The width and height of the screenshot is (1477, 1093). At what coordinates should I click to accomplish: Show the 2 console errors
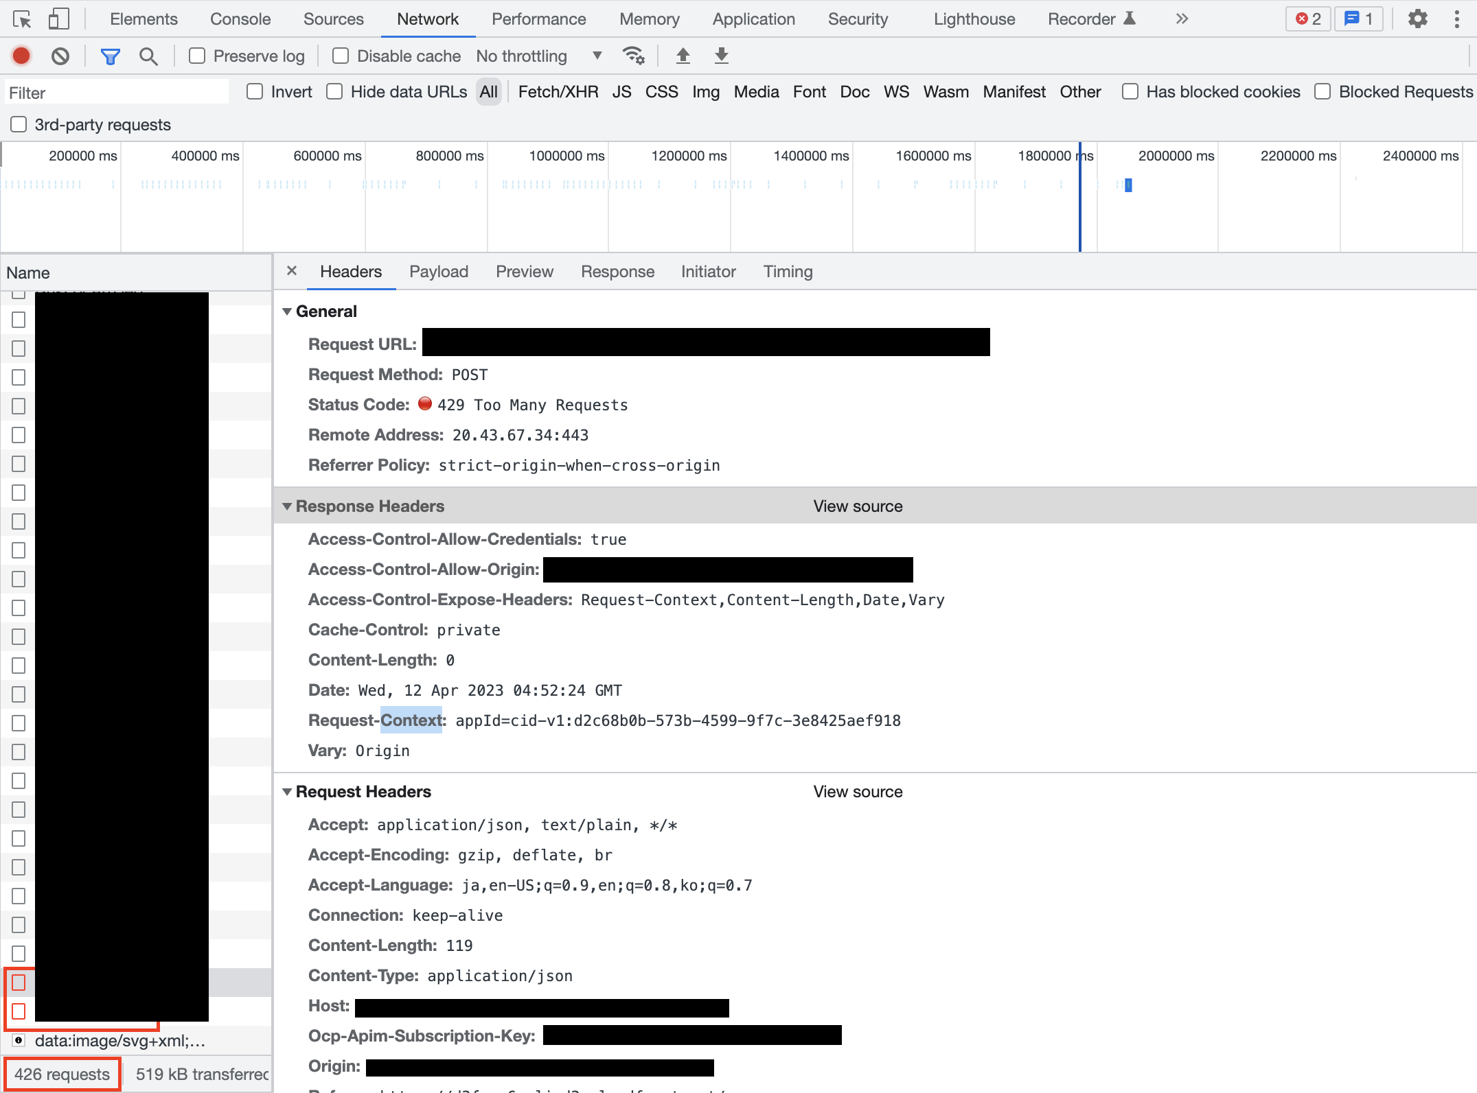point(1307,19)
